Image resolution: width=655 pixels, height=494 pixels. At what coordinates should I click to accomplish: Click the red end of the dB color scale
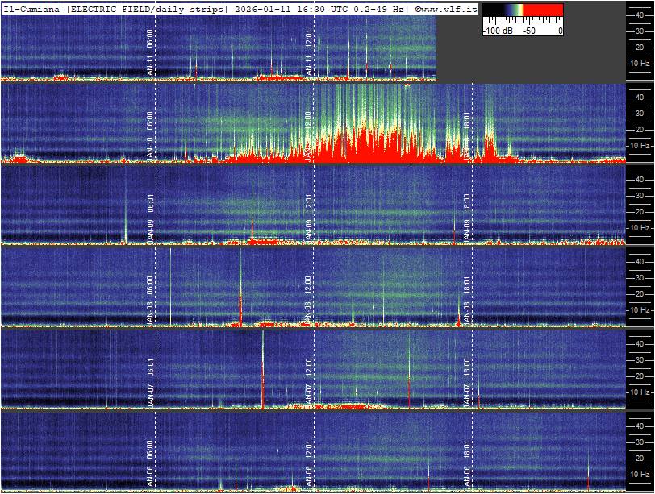pos(543,11)
